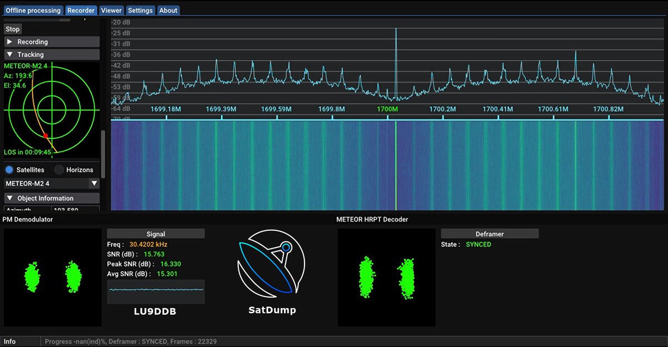The image size is (668, 347).
Task: Click the Freq value 30.4202 kHz
Action: 149,244
